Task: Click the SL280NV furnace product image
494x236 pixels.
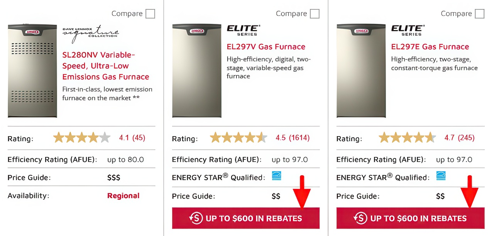Action: [32, 71]
